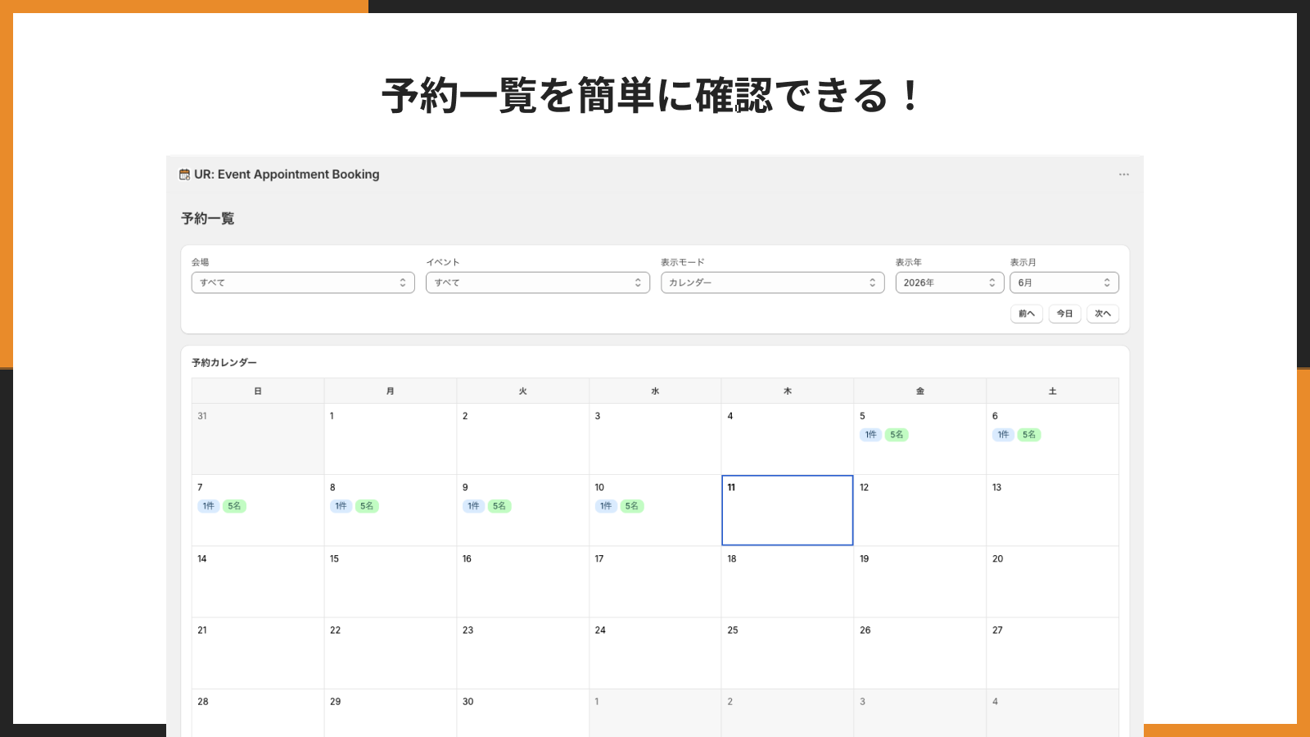Select calendar day 23

(x=523, y=653)
